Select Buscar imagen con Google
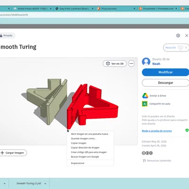The image size is (189, 189). 90,157
